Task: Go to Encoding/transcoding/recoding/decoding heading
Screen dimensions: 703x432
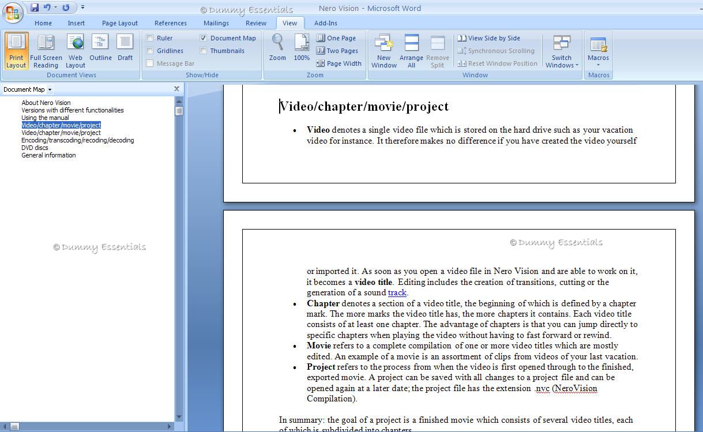Action: 78,140
